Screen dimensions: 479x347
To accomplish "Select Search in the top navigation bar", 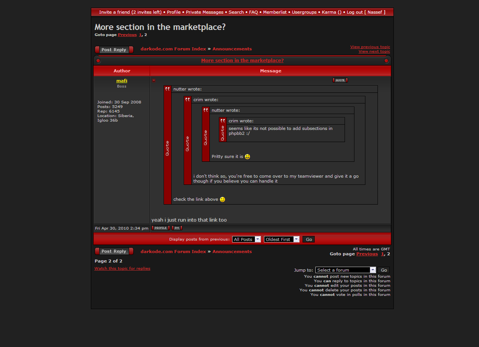I will coord(236,12).
